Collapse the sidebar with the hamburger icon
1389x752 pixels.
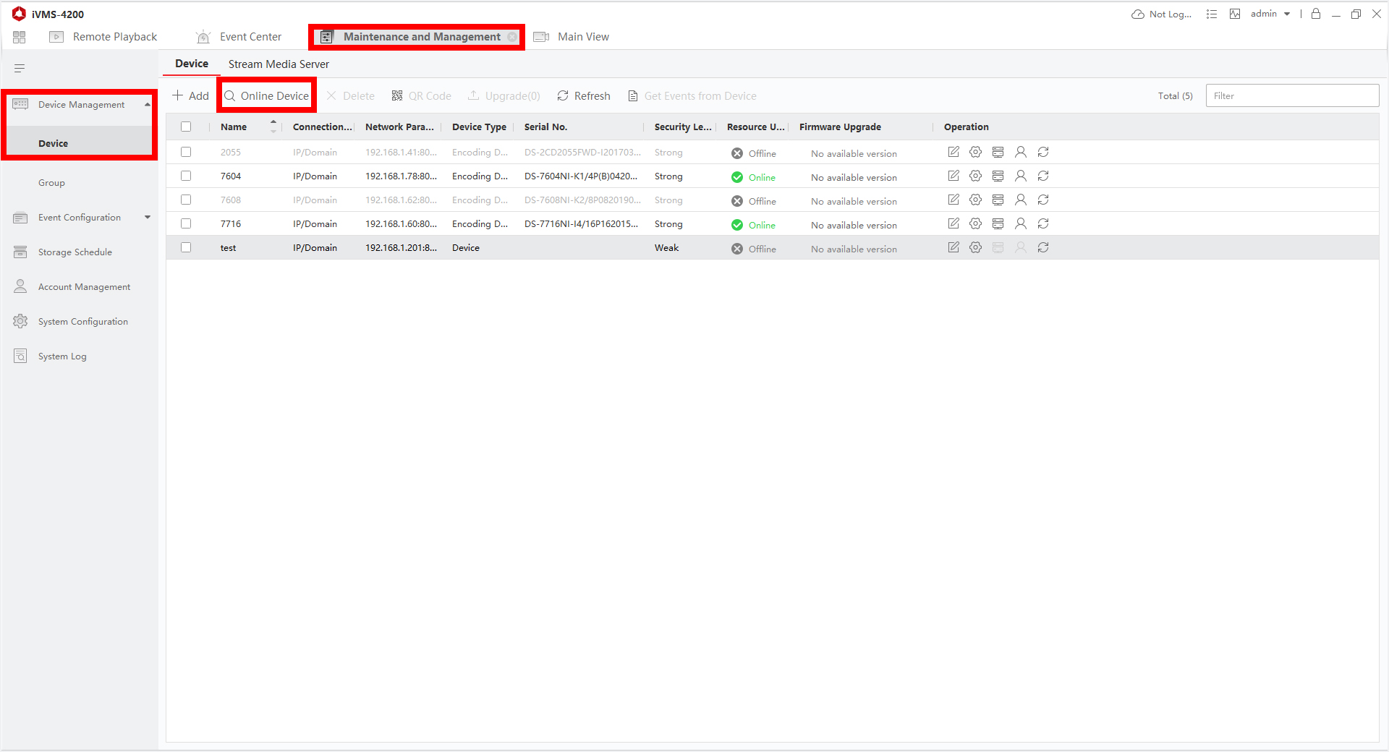(20, 68)
